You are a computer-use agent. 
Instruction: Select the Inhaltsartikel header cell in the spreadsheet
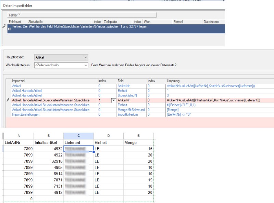pos(49,143)
